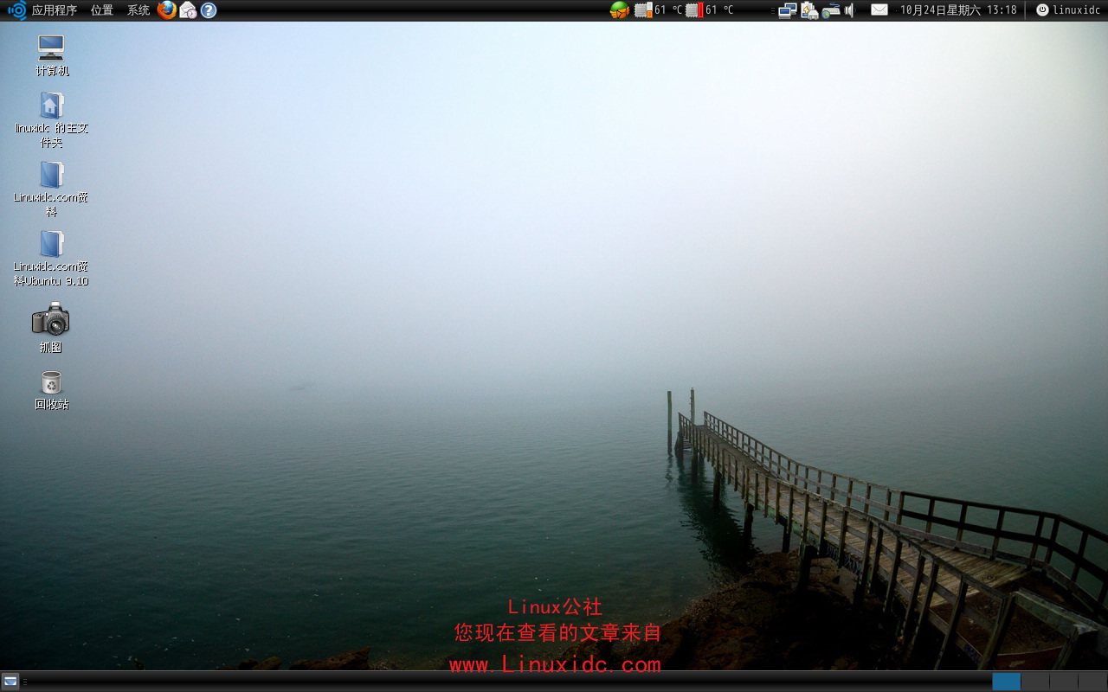Click the volume icon to open the volume slider
The height and width of the screenshot is (692, 1108).
847,10
